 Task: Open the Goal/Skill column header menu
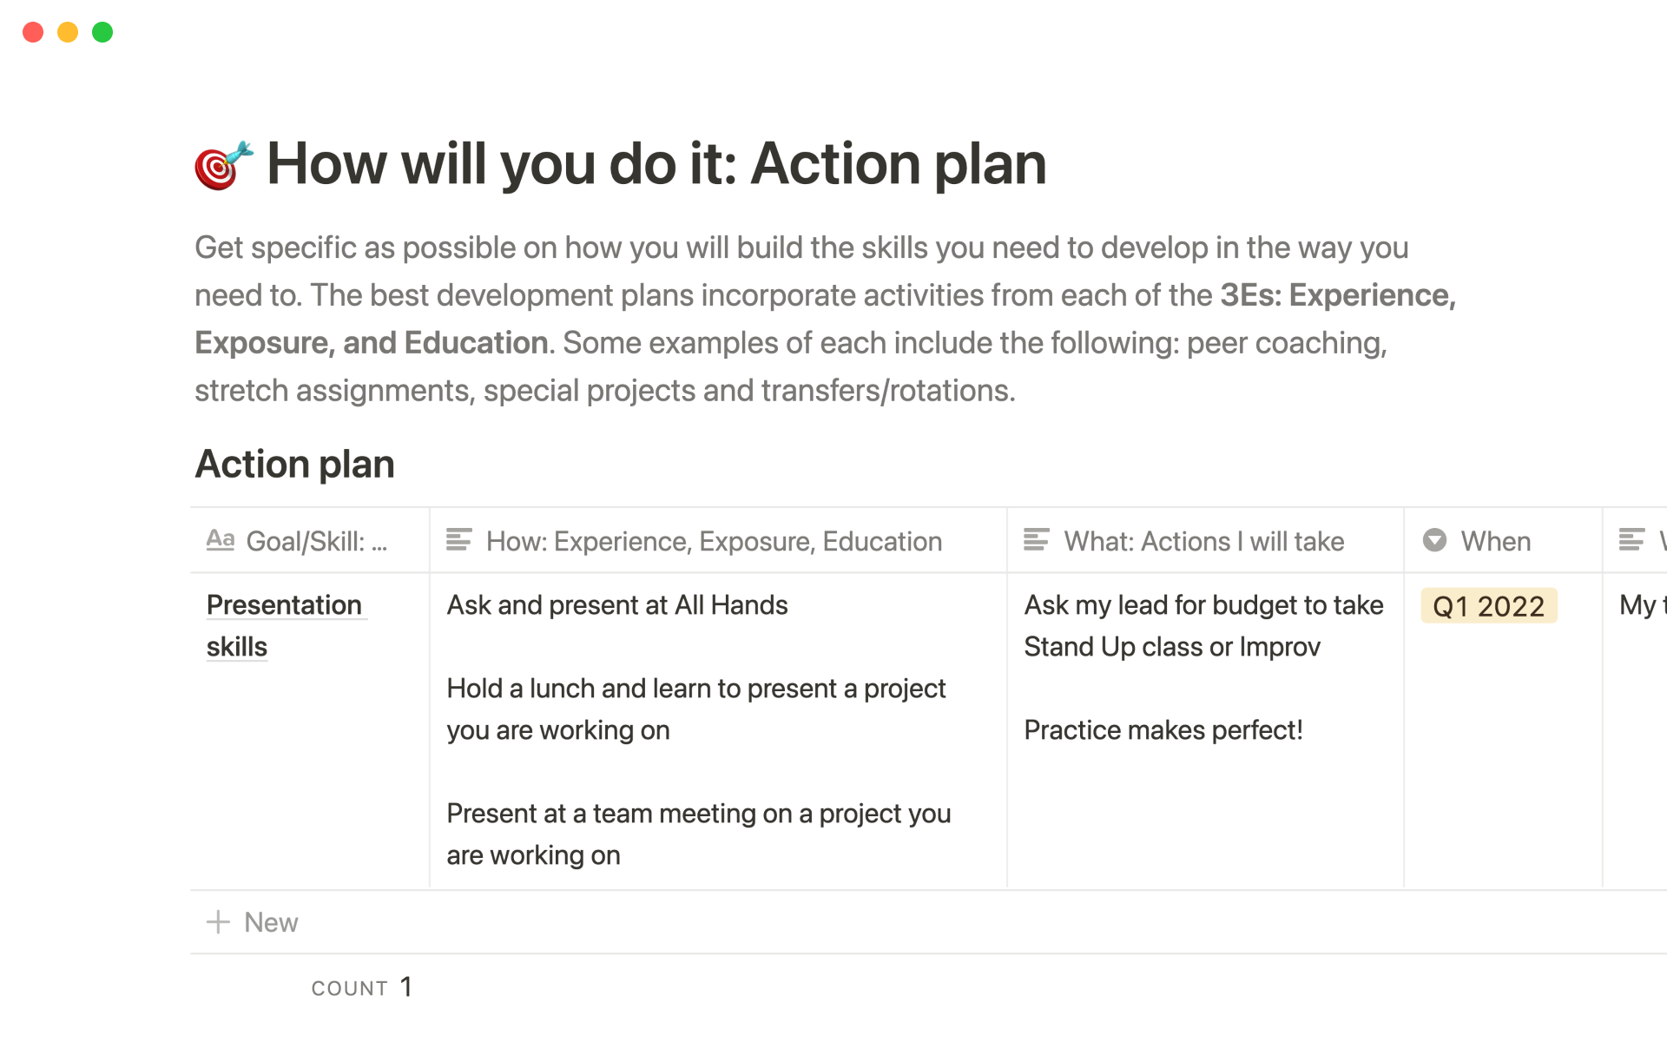coord(316,541)
